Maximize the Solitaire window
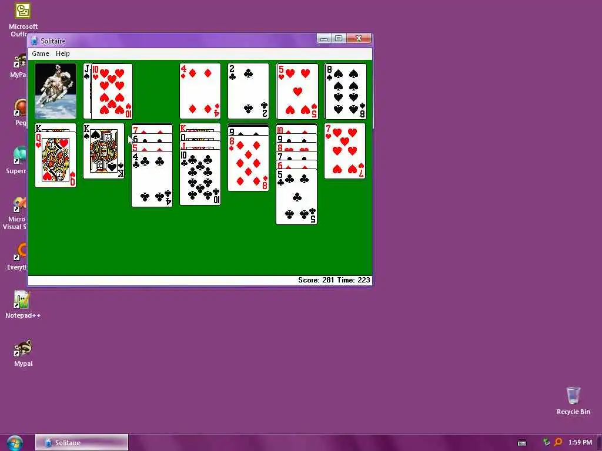Viewport: 602px width, 451px height. point(339,38)
